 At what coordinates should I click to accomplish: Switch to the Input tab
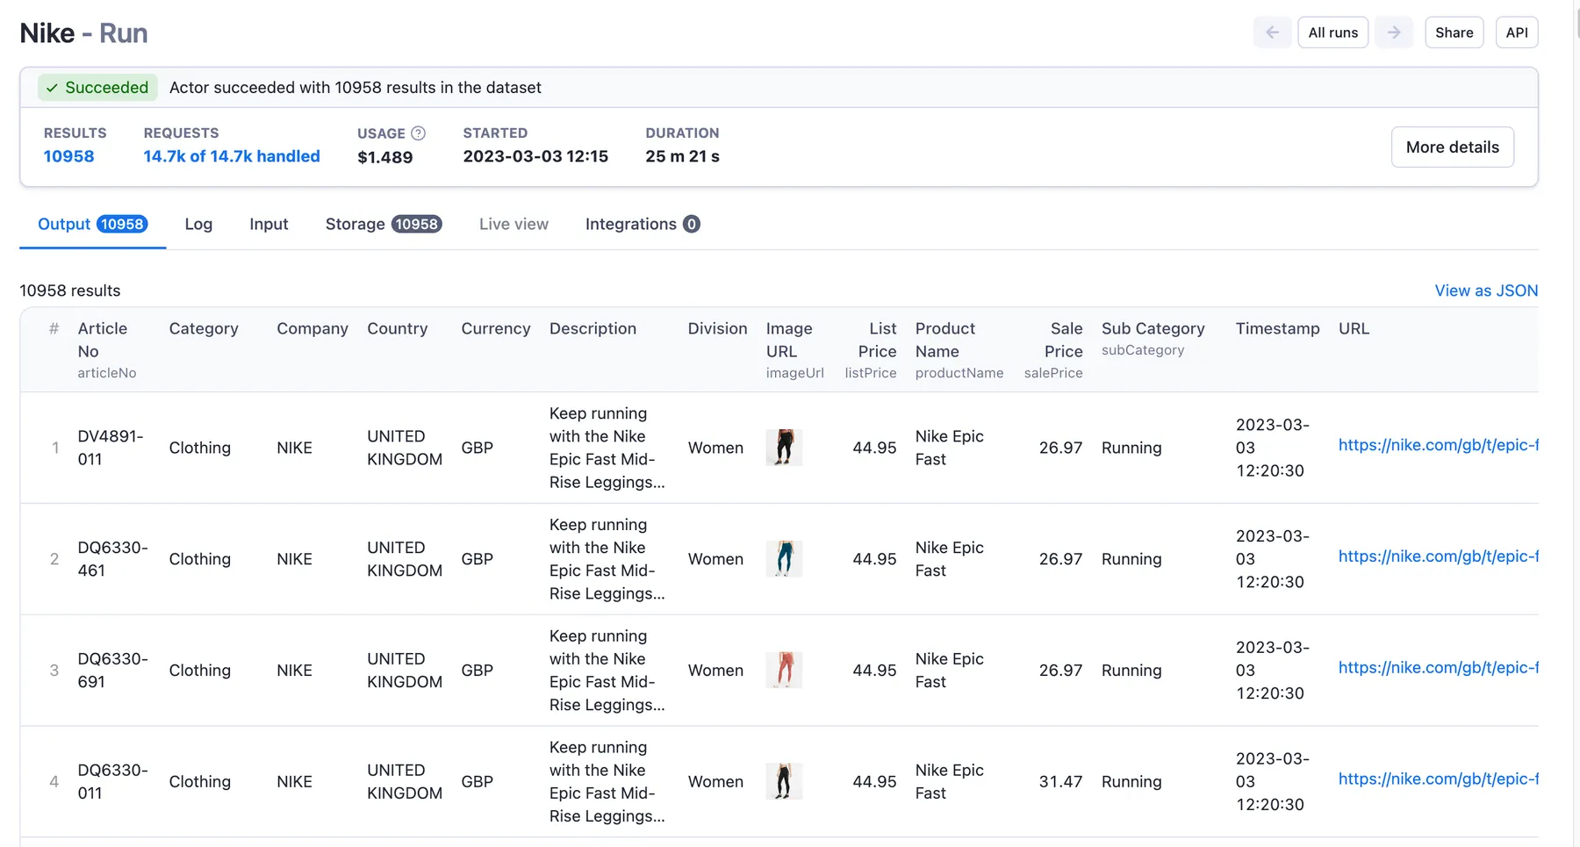[269, 225]
